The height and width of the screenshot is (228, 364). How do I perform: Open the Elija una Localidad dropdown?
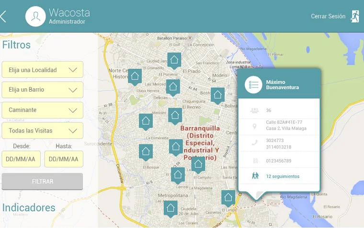pos(43,70)
